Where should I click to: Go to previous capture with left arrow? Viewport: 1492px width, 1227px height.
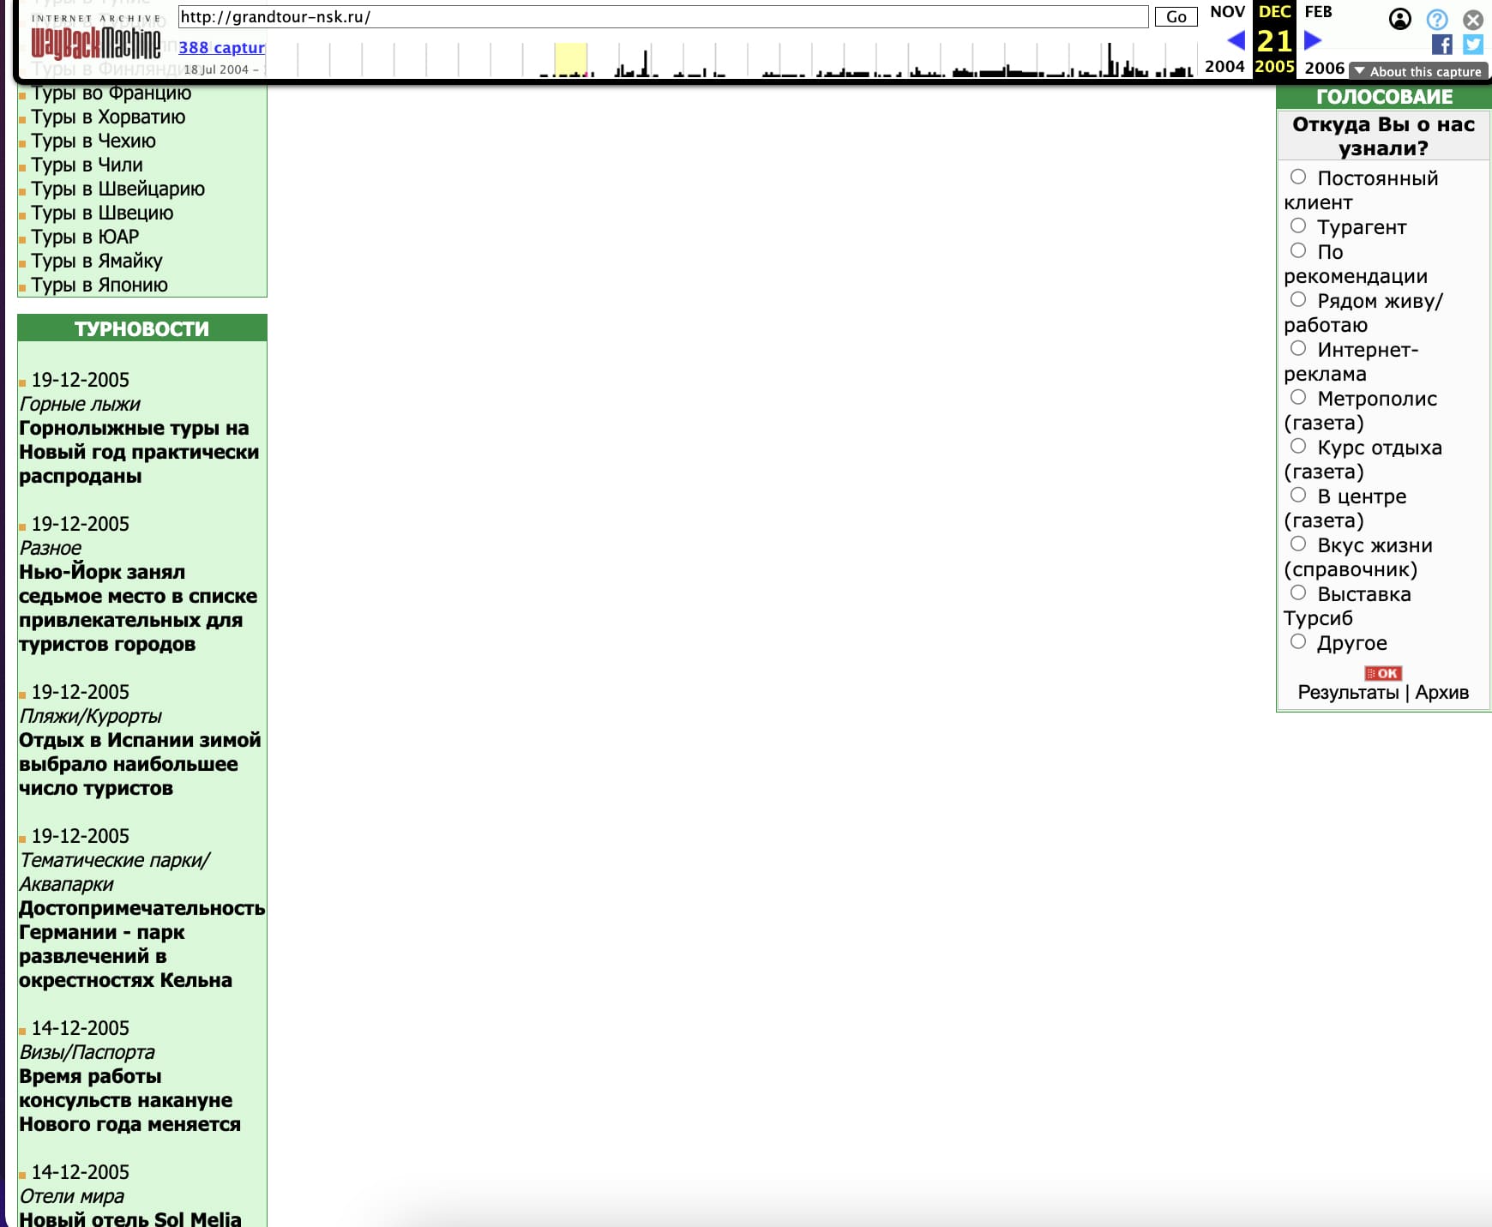(x=1236, y=40)
